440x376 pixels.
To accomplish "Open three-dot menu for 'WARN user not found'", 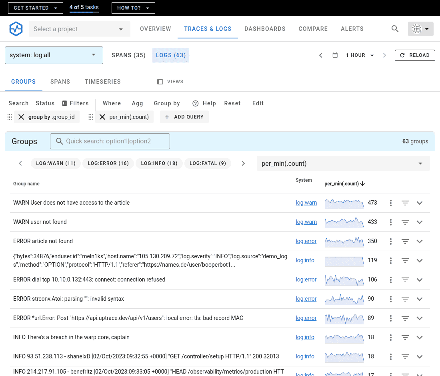I will tap(391, 222).
